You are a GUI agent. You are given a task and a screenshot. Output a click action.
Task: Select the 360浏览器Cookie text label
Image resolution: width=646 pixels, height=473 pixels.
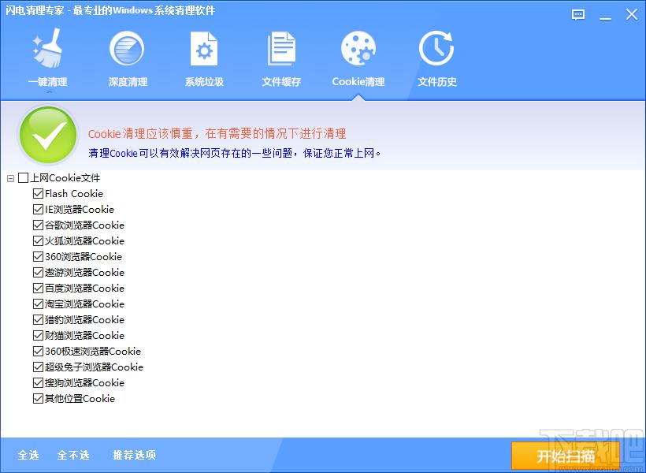click(84, 256)
